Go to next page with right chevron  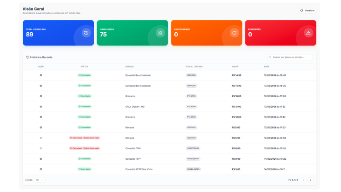[311, 180]
